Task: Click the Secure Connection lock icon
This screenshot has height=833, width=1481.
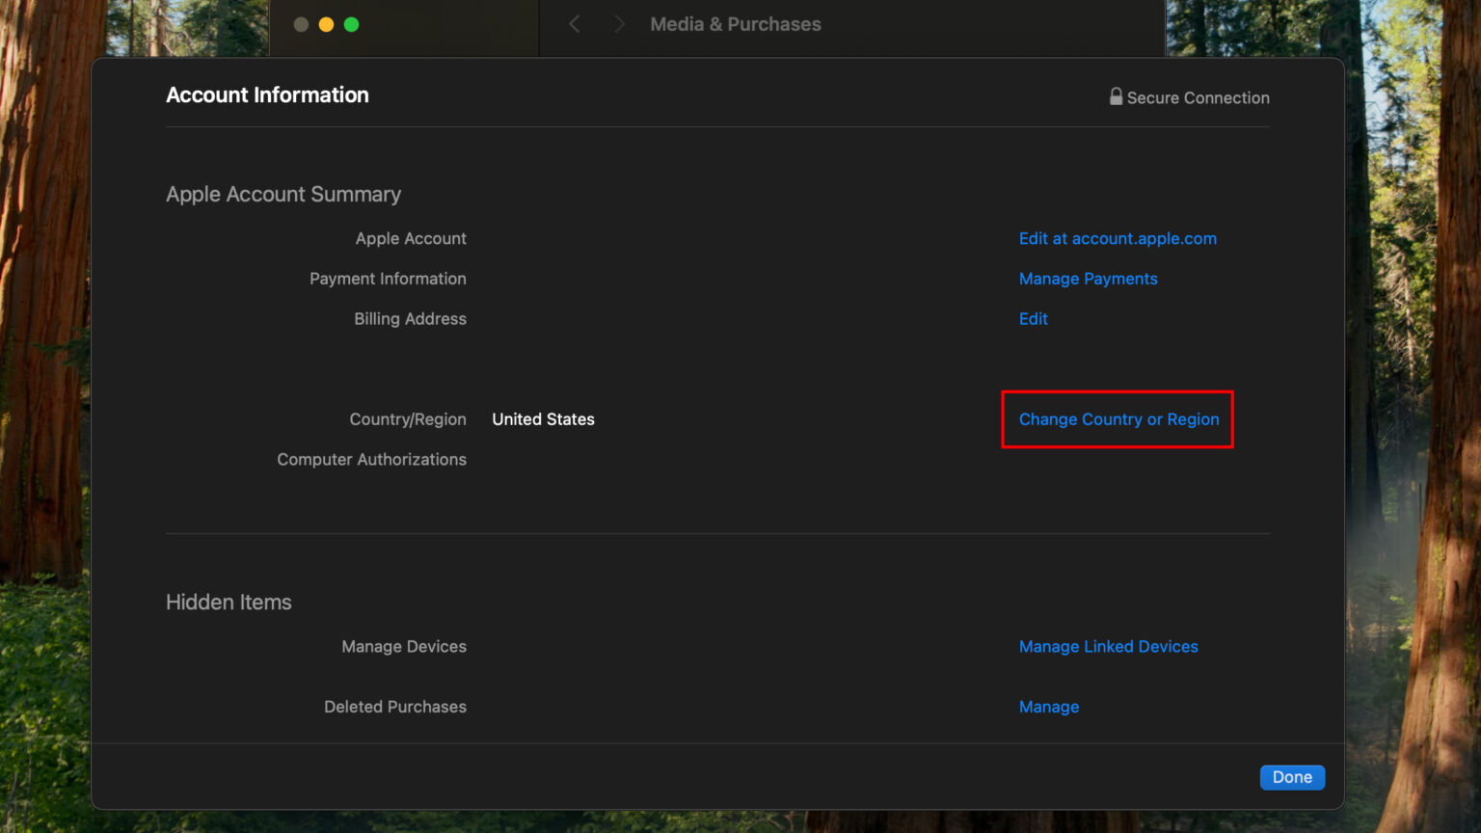Action: point(1116,96)
